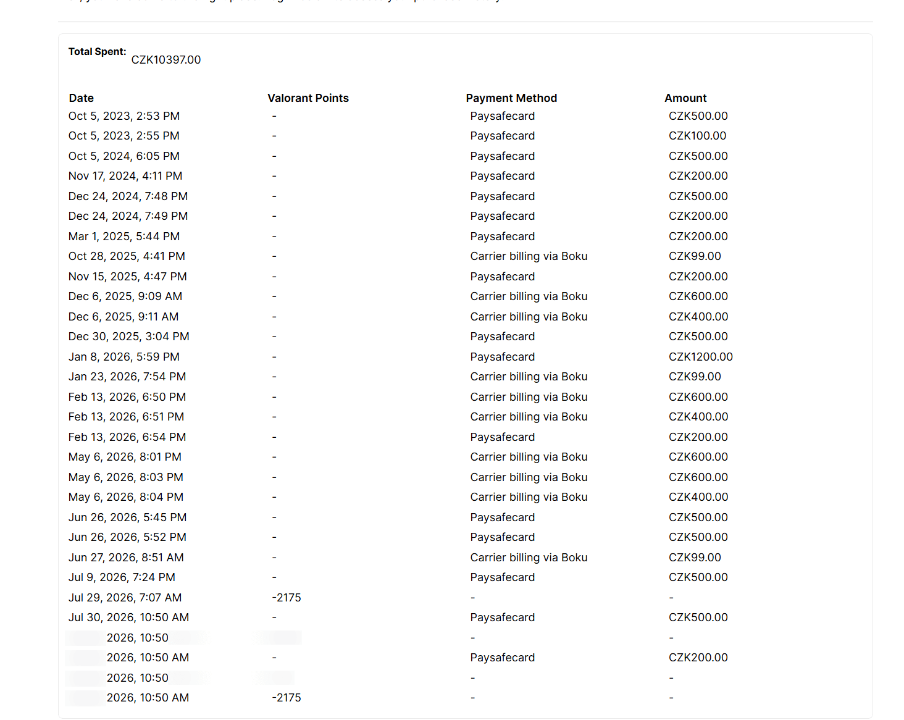The width and height of the screenshot is (904, 720).
Task: Select the date Nov 15, 2025, 4:47 PM
Action: 128,277
